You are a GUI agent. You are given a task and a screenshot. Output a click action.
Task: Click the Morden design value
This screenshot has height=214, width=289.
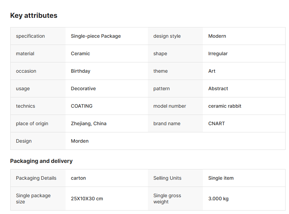pos(80,141)
